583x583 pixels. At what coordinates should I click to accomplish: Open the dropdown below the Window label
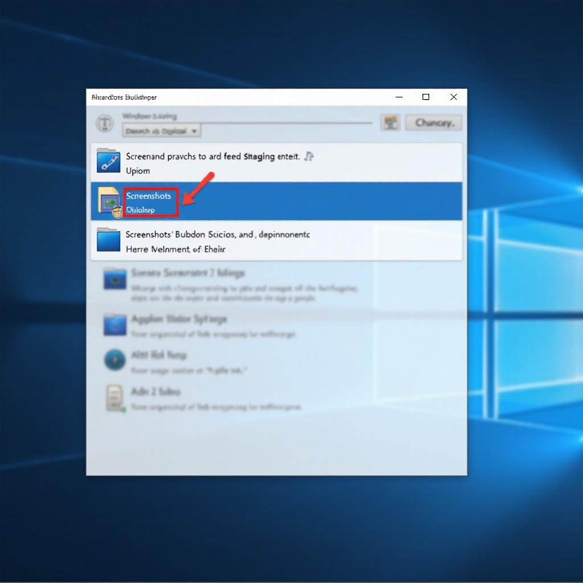pyautogui.click(x=161, y=131)
